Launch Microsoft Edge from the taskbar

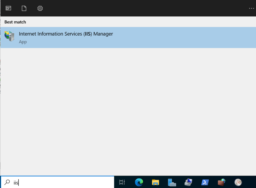[139, 182]
